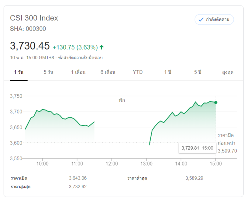The height and width of the screenshot is (199, 247).
Task: Click the chart line near 10:00 peak
Action: (43, 109)
